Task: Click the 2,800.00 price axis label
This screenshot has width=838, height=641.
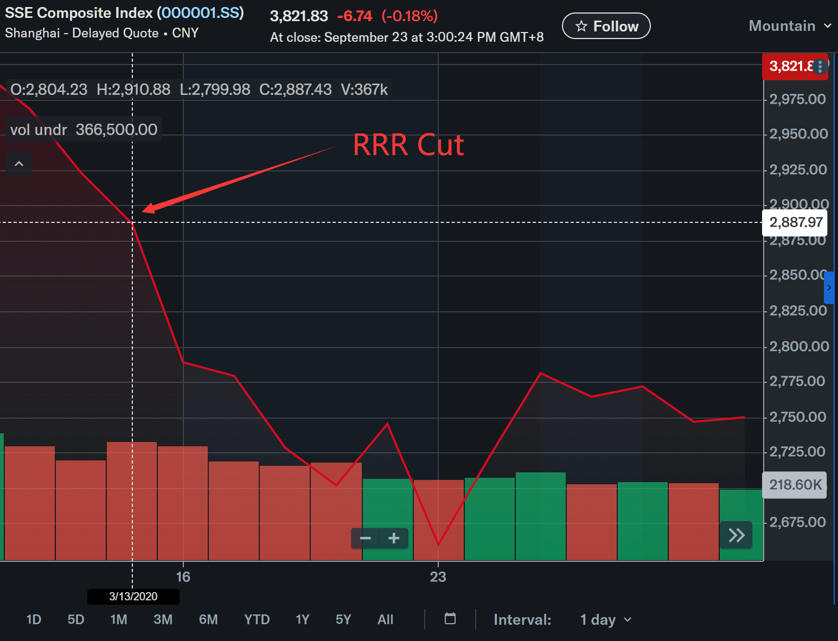Action: (799, 347)
